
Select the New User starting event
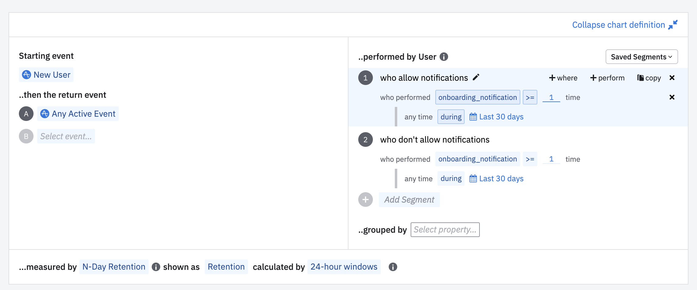point(46,75)
